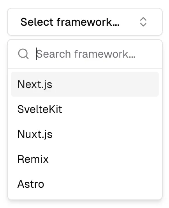The width and height of the screenshot is (169, 208).
Task: Click the highlighted Next.js row
Action: 85,84
